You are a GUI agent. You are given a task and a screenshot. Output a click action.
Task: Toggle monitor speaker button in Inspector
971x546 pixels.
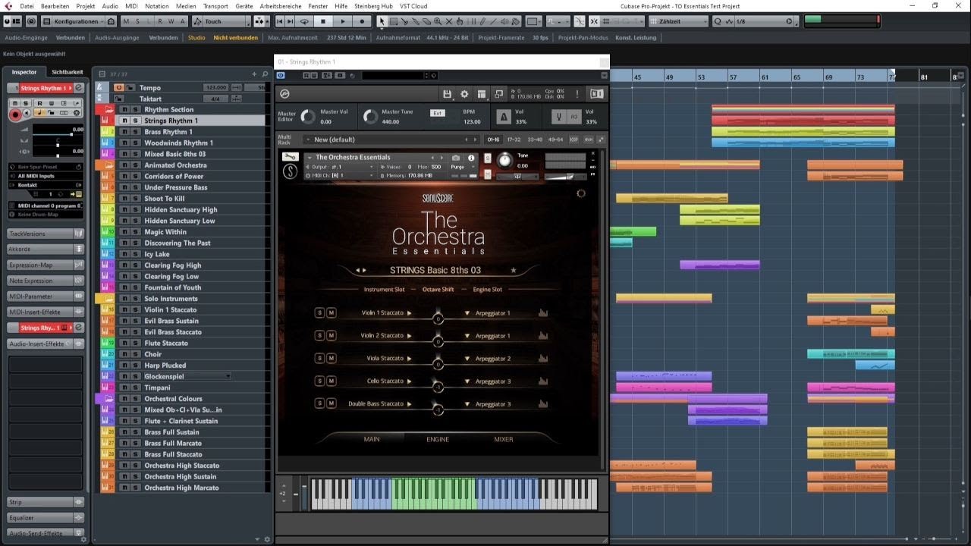pos(27,115)
